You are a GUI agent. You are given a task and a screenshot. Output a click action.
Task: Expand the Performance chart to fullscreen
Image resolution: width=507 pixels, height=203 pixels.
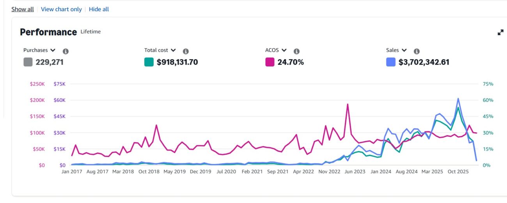point(501,33)
